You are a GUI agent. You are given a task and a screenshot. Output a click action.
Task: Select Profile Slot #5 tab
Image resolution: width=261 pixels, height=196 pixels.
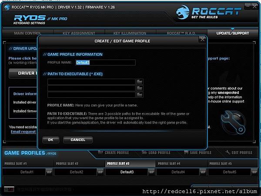(233, 163)
